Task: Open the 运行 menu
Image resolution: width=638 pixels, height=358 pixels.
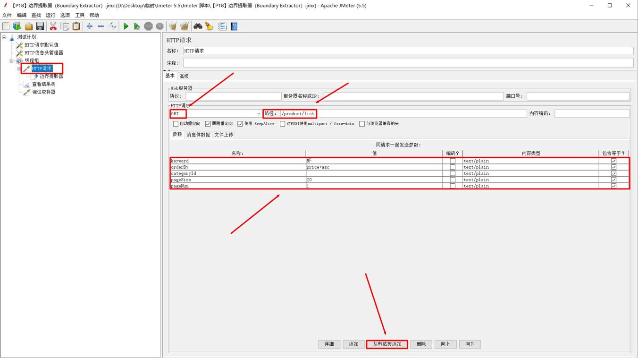Action: point(50,15)
